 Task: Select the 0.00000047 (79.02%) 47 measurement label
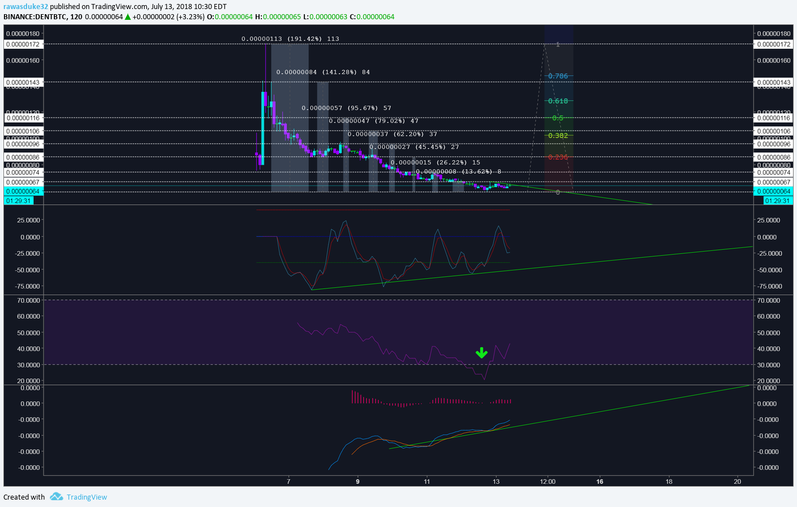[374, 121]
